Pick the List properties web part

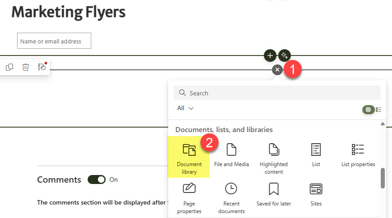tap(358, 155)
